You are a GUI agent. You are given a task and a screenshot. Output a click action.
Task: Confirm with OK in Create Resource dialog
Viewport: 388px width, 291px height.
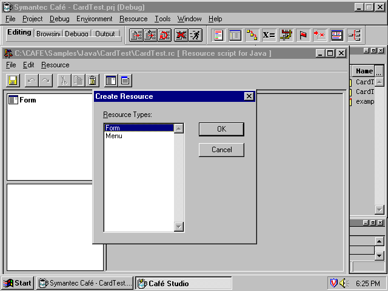pyautogui.click(x=221, y=129)
